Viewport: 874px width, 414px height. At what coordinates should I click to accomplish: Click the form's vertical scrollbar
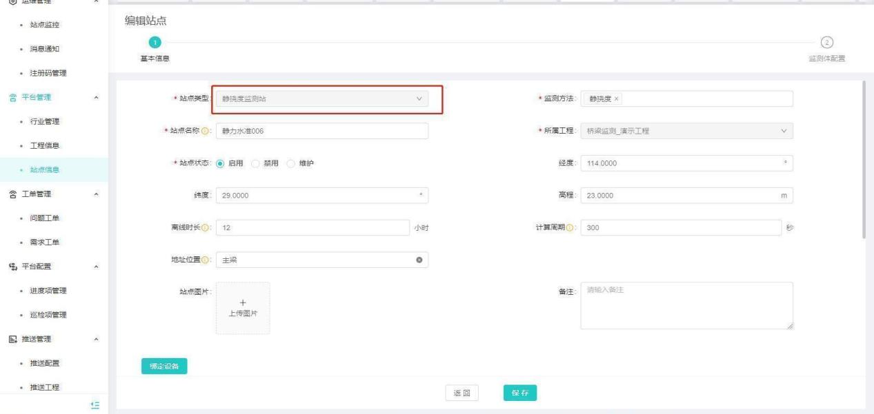864,158
